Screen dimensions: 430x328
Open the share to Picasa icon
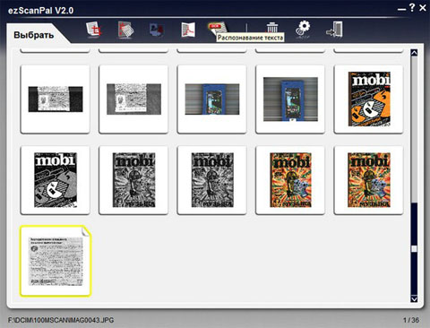[157, 30]
